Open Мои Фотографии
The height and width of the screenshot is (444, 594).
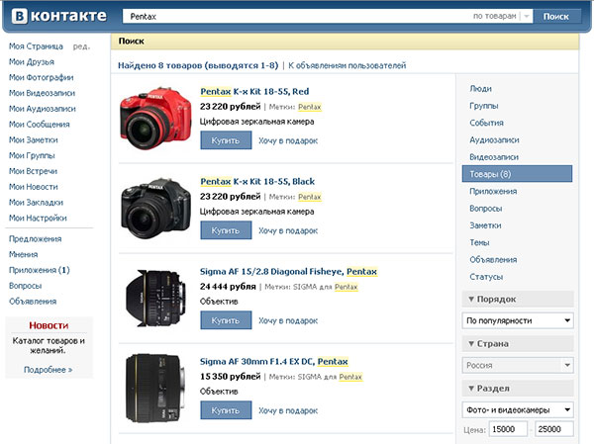coord(42,77)
